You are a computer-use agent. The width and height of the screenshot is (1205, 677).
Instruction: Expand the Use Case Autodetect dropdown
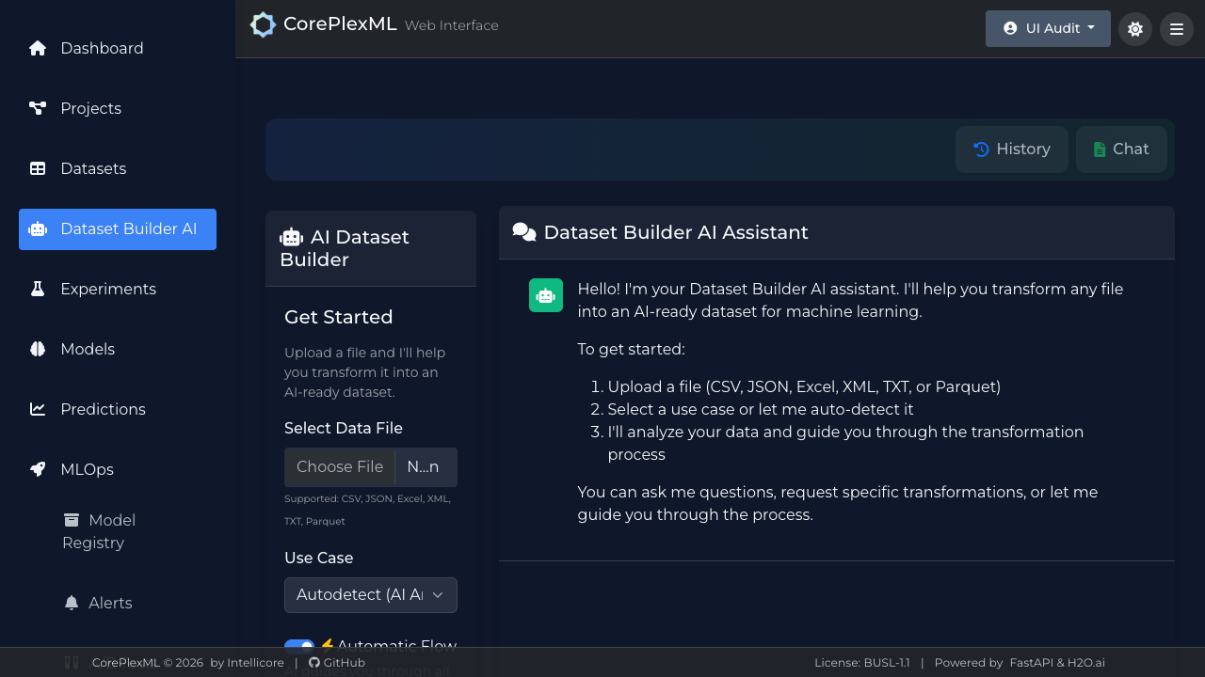370,595
